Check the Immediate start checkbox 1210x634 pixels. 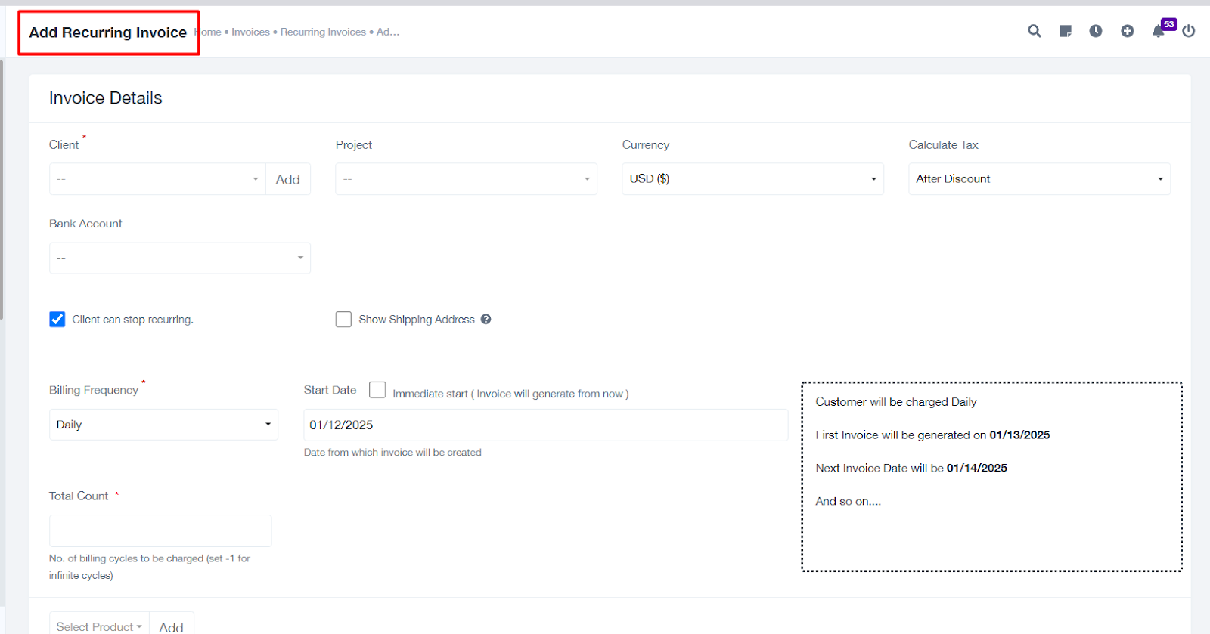coord(377,390)
